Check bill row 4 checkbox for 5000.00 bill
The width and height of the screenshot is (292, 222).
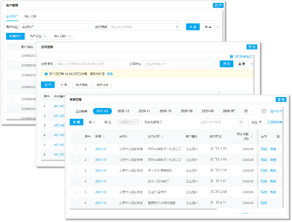[76, 182]
